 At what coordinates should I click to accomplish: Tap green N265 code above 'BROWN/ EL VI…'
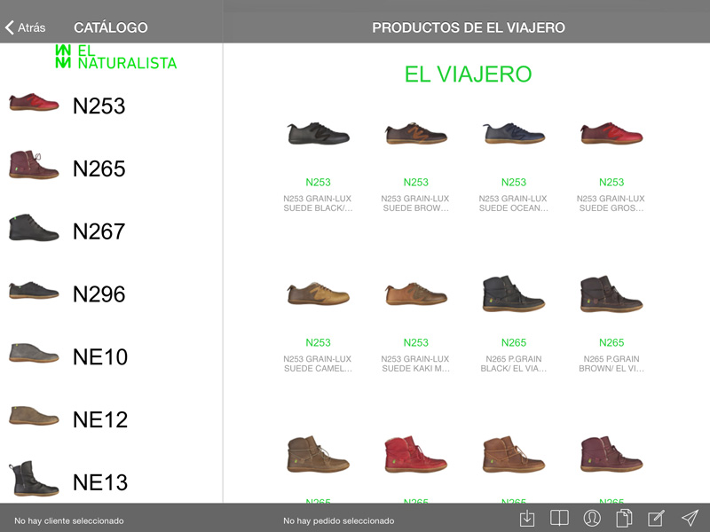(x=611, y=342)
